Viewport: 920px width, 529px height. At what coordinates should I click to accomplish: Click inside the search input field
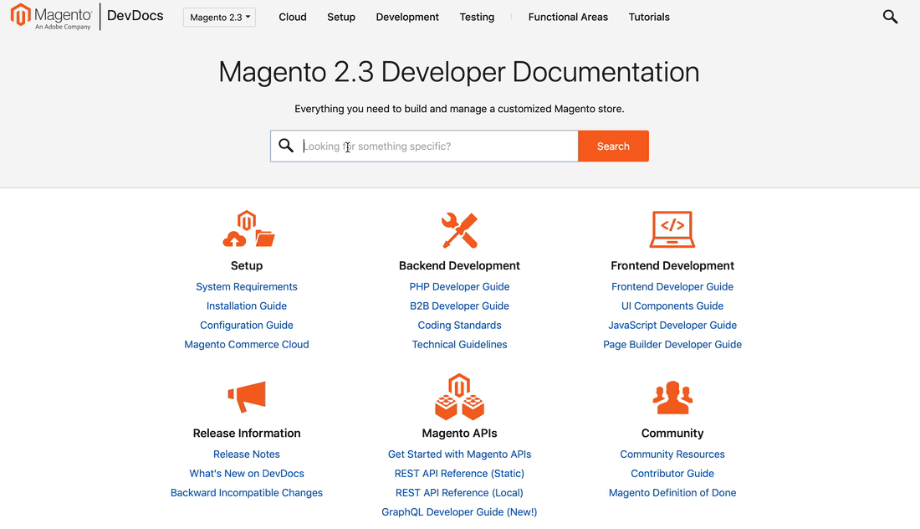pyautogui.click(x=427, y=146)
